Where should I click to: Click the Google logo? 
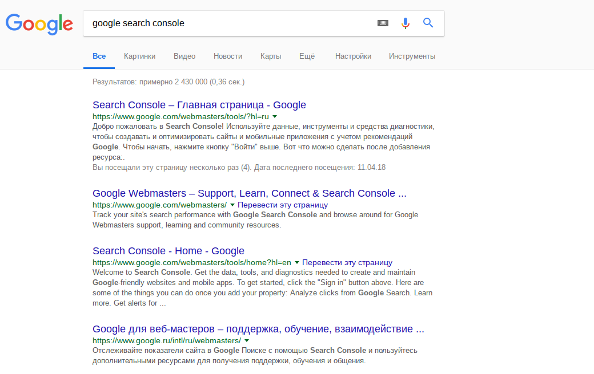(39, 24)
